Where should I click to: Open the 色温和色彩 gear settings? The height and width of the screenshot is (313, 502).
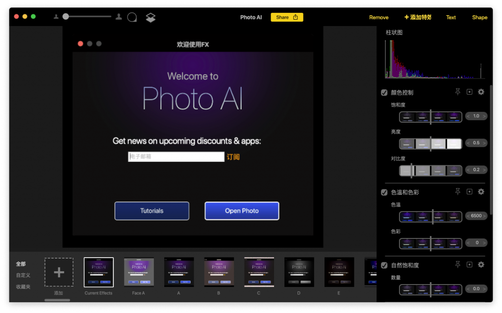coord(481,192)
